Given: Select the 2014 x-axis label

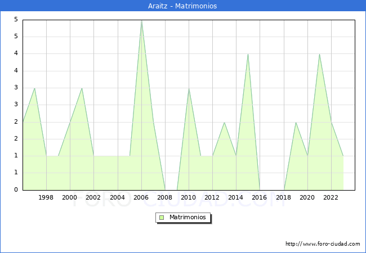Looking at the screenshot, I should (236, 197).
